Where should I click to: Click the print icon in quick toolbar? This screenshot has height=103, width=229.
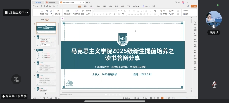click(47, 6)
